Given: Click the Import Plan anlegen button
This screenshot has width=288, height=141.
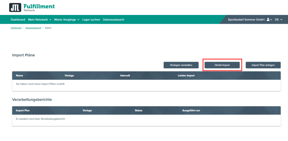Looking at the screenshot, I should (263, 65).
